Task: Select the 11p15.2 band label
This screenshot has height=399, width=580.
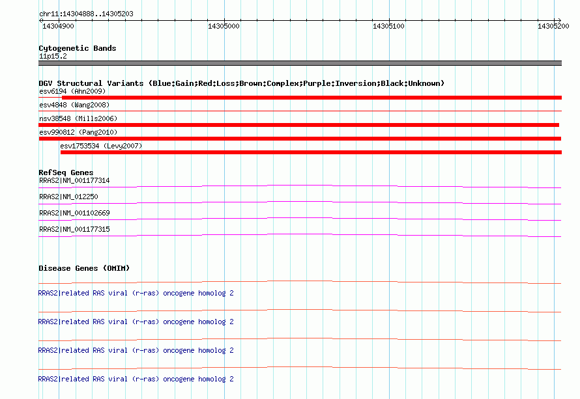Action: pyautogui.click(x=53, y=56)
